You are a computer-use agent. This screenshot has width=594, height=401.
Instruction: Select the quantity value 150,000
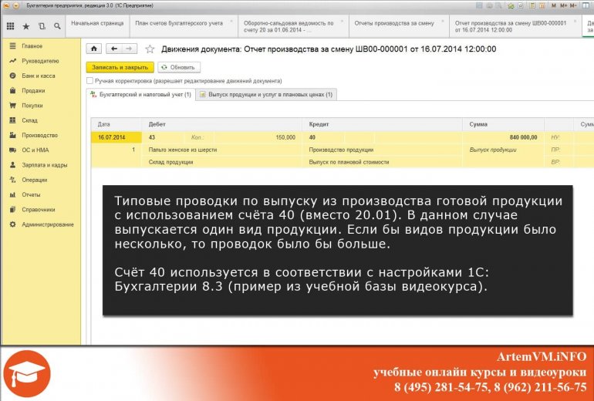257,137
